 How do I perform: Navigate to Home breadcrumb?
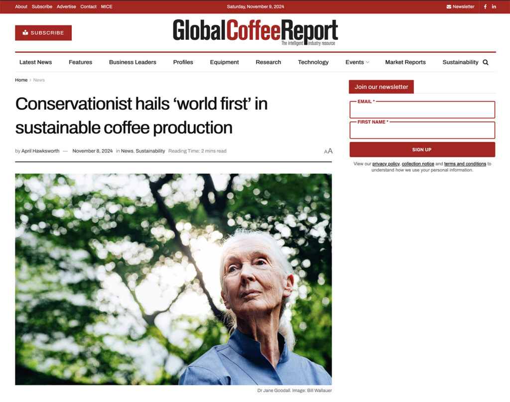tap(21, 80)
